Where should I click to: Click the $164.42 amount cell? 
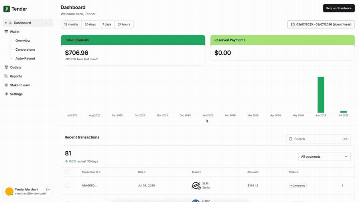[253, 186]
